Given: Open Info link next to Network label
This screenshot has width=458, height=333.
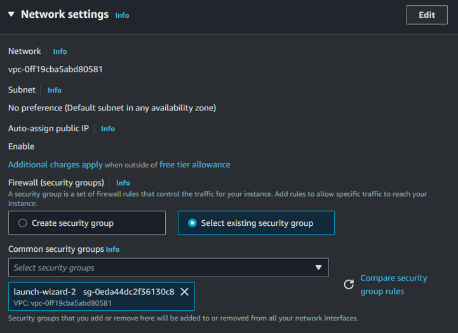Looking at the screenshot, I should [x=60, y=51].
